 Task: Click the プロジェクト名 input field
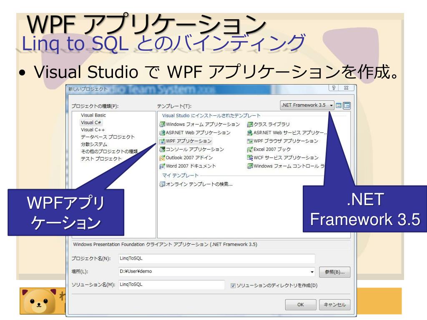[x=217, y=258]
